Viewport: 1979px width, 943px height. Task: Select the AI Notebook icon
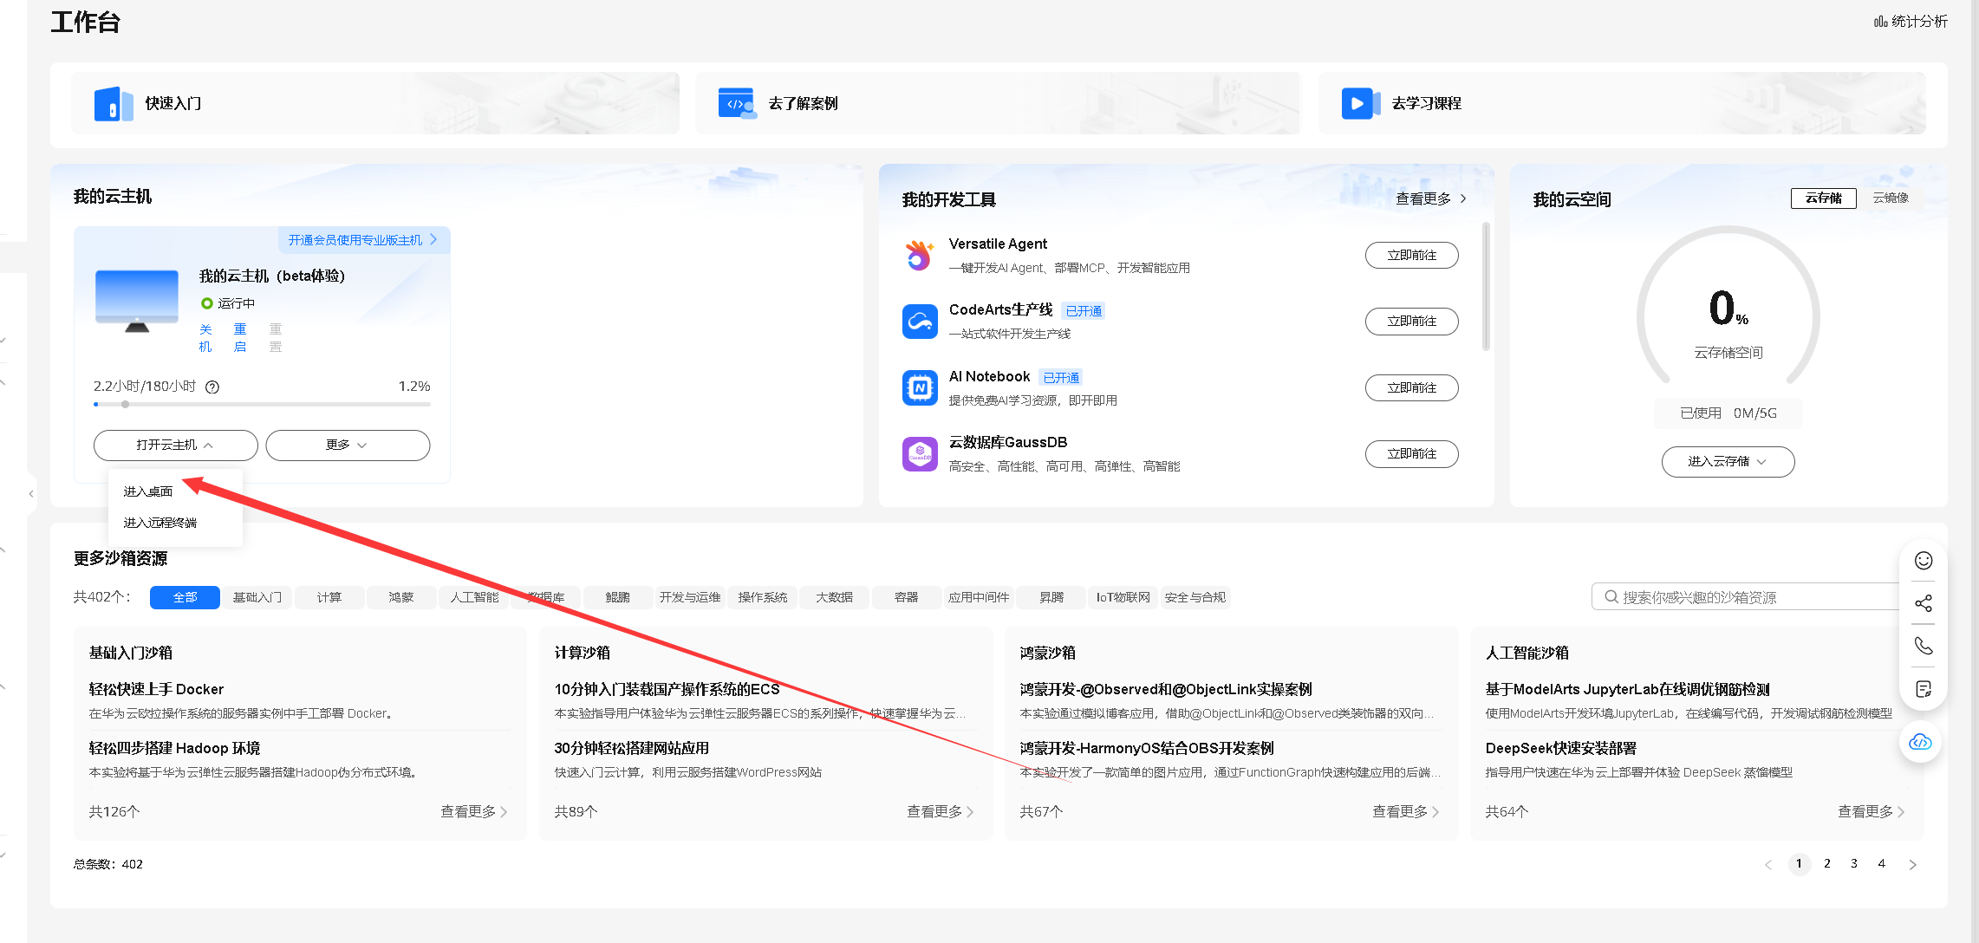[920, 387]
